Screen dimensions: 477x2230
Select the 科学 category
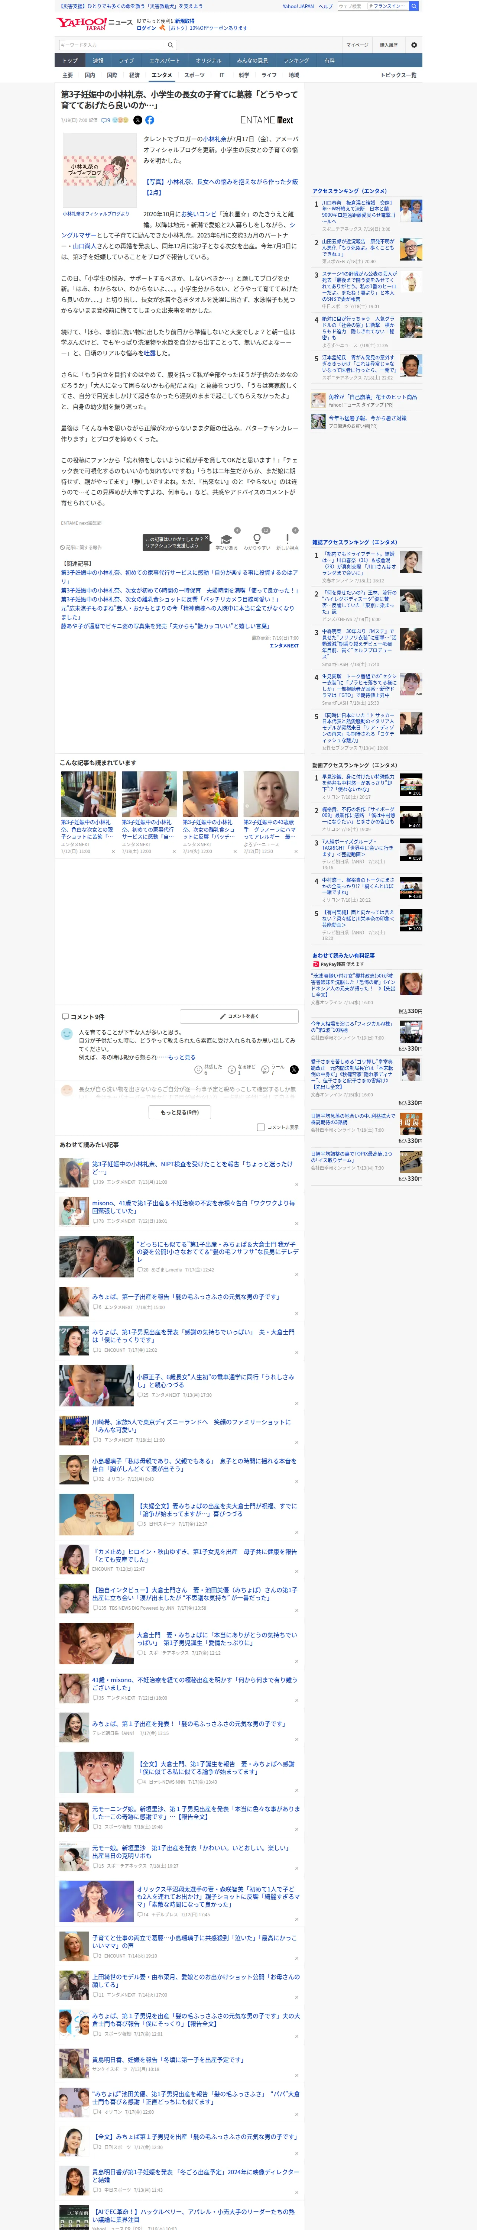coord(244,75)
